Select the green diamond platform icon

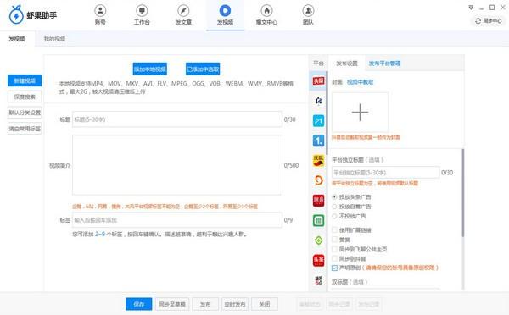(318, 240)
